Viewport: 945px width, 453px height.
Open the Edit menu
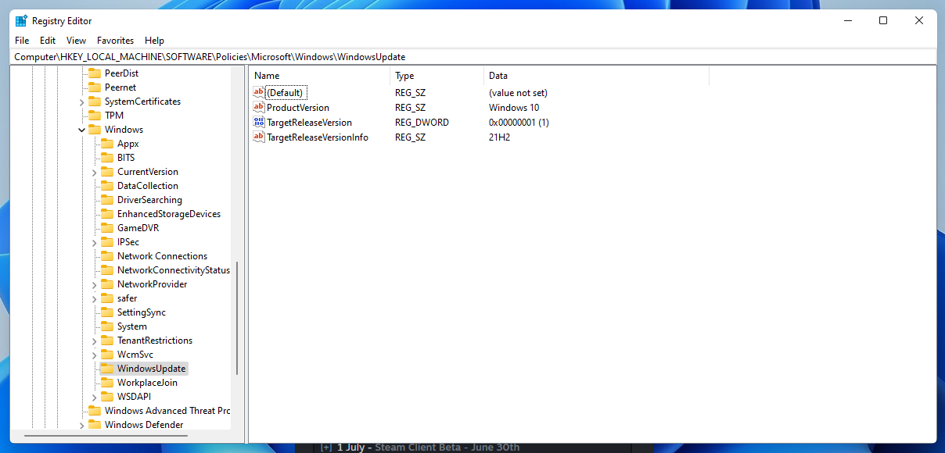click(48, 41)
